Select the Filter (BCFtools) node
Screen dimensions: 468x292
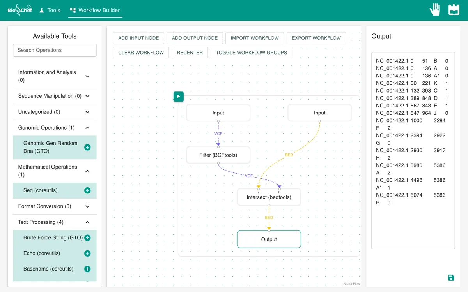[218, 155]
